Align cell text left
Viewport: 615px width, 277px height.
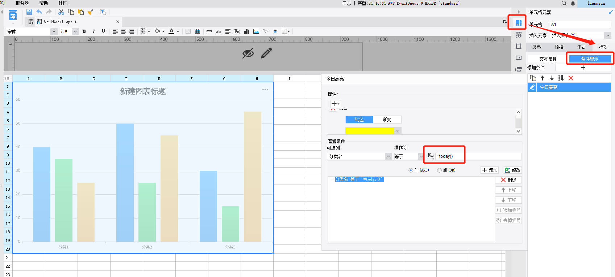tap(115, 31)
